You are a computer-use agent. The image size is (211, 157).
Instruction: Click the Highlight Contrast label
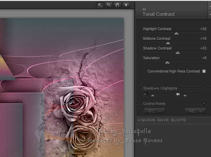point(157,29)
